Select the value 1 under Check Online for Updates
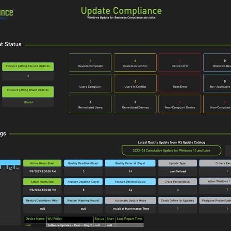 (x=178, y=209)
